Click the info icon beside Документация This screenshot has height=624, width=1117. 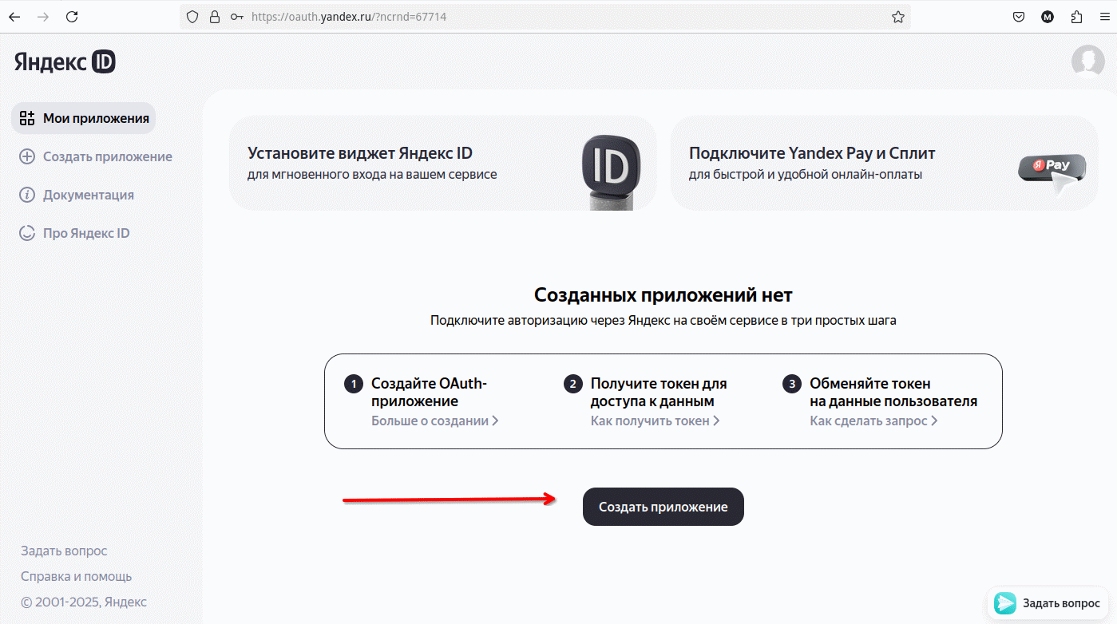coord(27,195)
